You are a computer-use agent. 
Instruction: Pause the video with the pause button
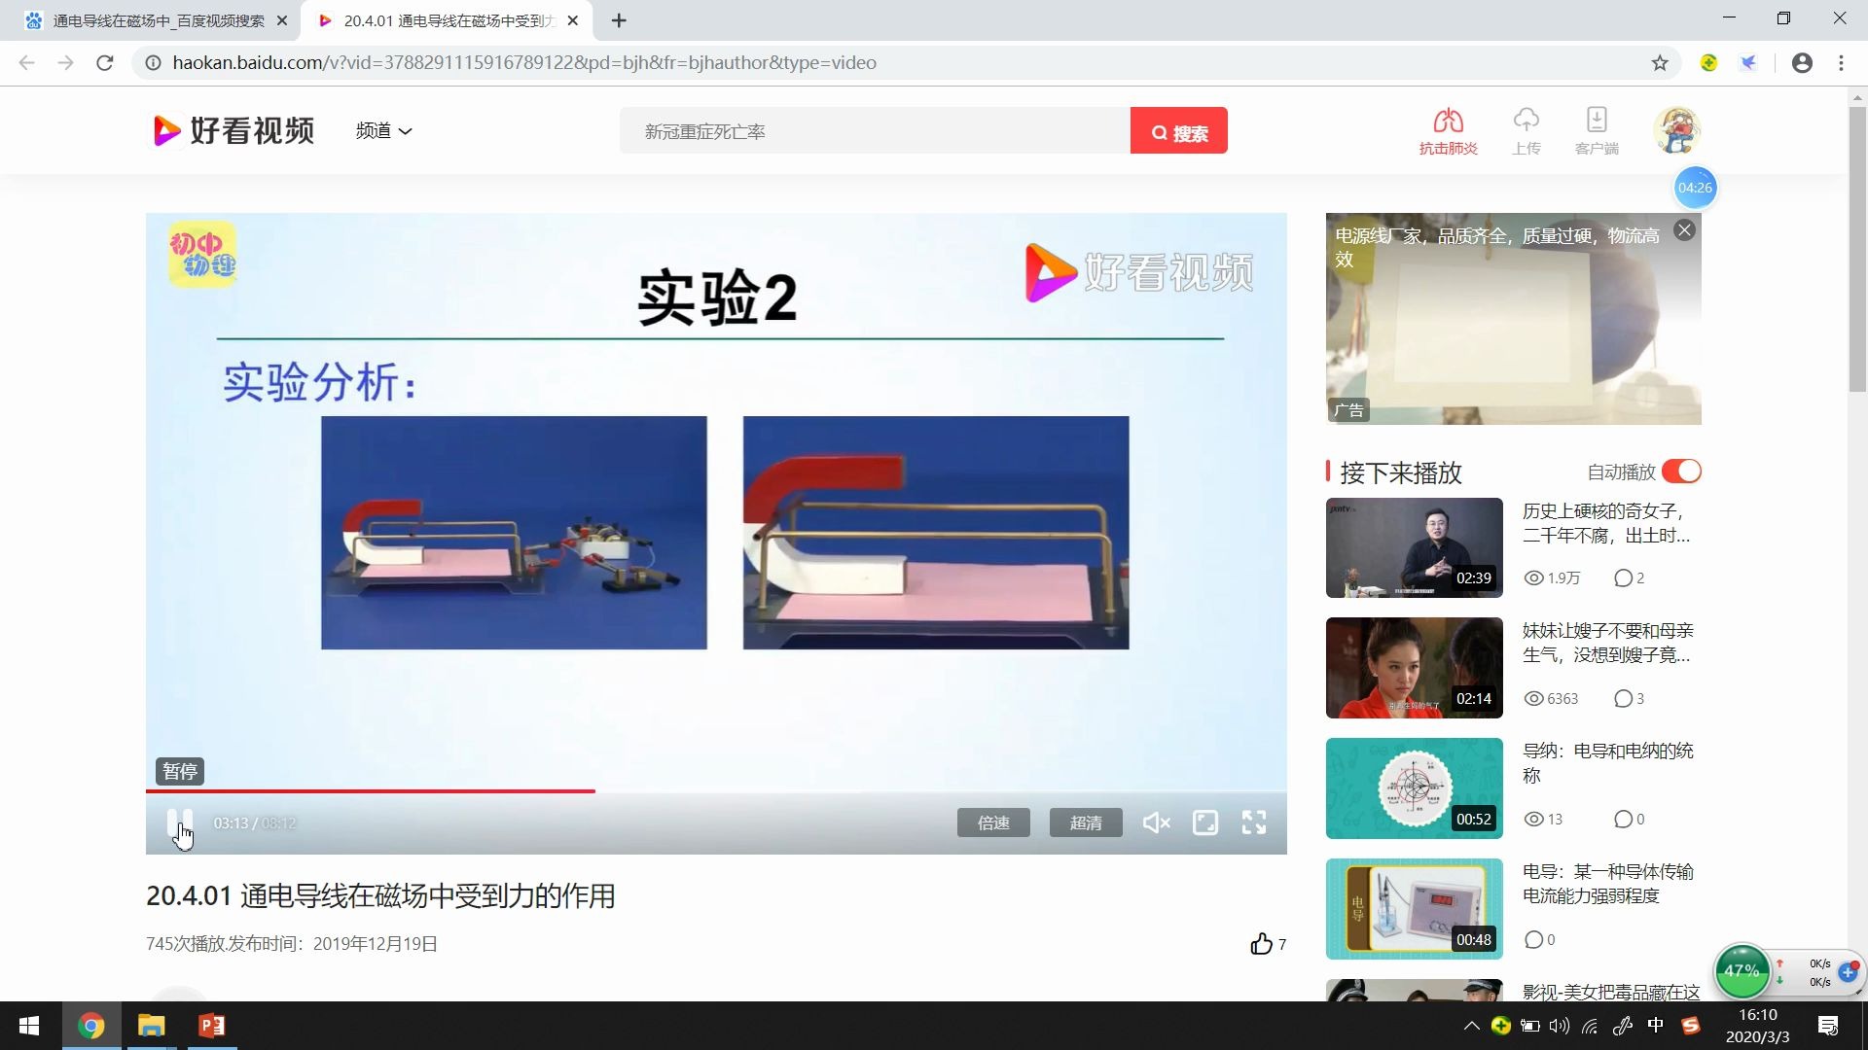[x=179, y=822]
